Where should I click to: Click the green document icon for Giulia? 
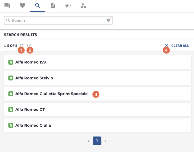click(x=11, y=125)
